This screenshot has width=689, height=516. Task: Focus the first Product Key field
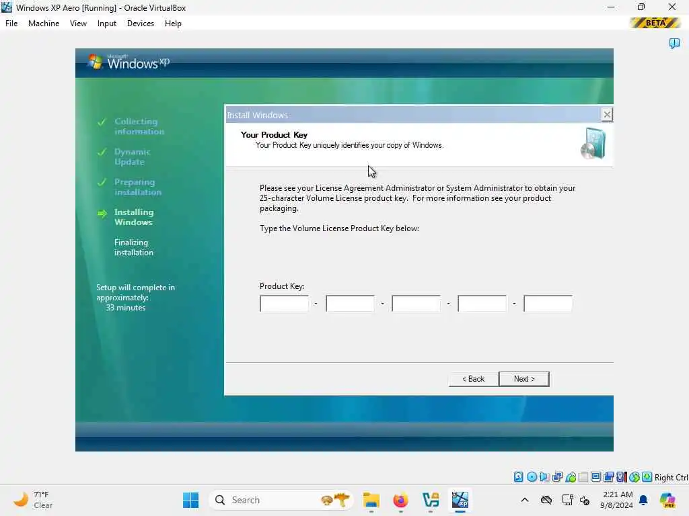click(285, 303)
